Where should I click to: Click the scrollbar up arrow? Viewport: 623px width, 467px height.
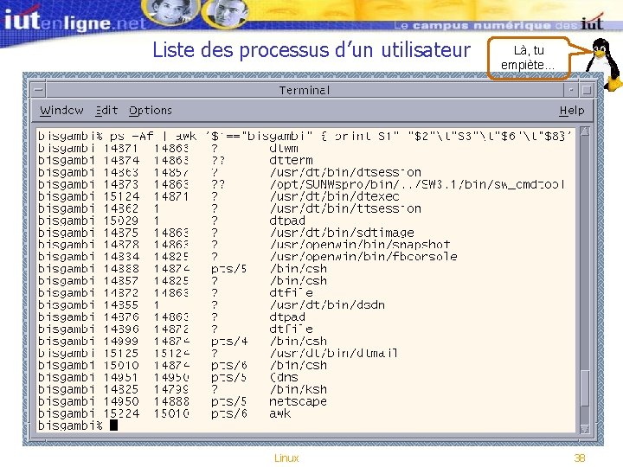584,131
